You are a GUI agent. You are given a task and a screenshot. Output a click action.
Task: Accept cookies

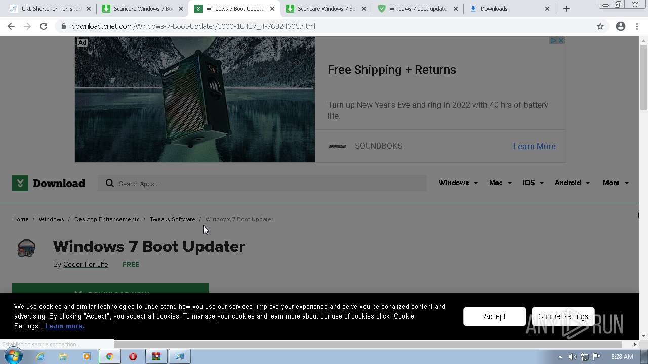coord(495,316)
